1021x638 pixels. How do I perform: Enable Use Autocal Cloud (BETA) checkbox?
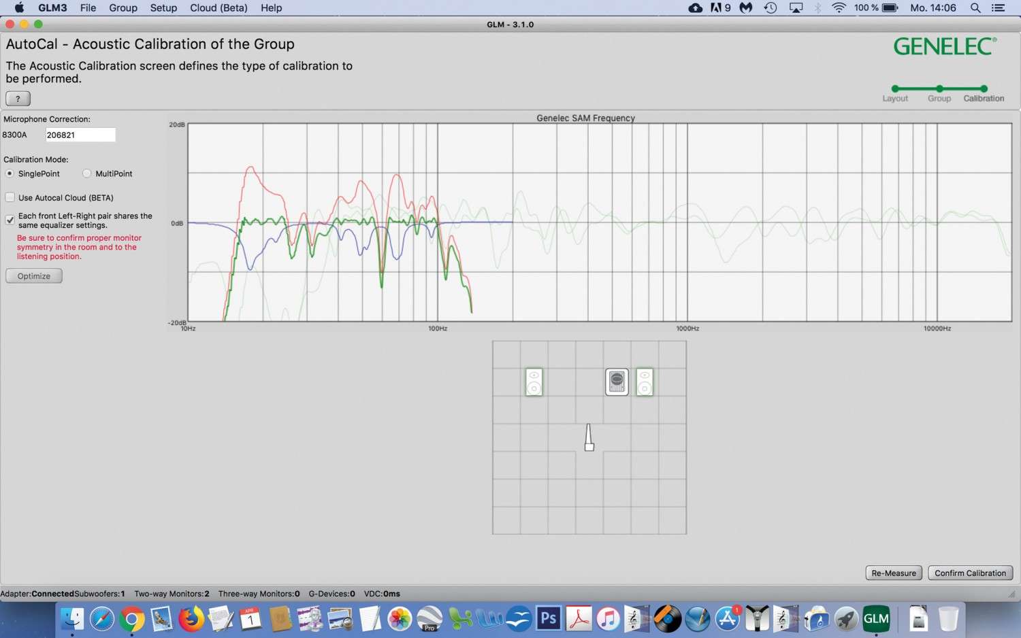[10, 197]
